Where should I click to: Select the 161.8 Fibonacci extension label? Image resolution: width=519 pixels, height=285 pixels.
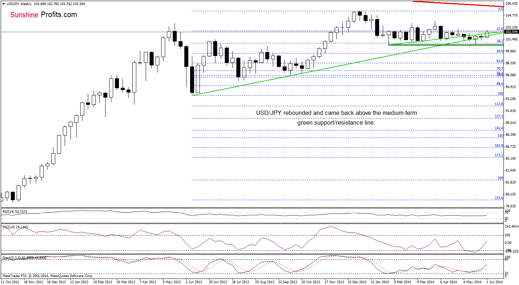pos(499,146)
